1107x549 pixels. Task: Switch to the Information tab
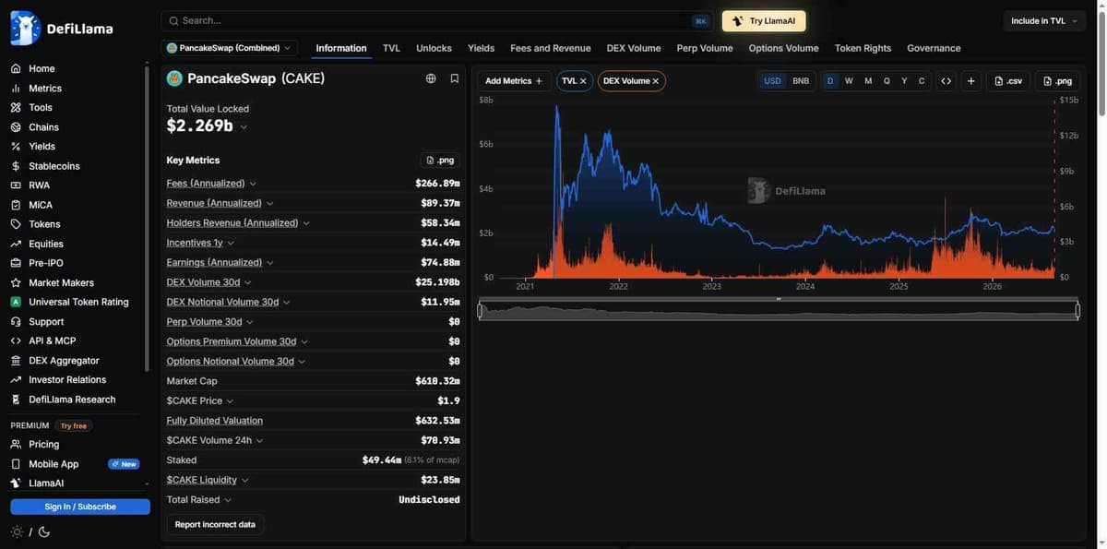(341, 48)
